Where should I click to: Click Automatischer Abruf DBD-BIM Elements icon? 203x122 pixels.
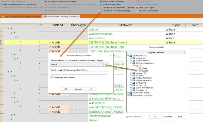pyautogui.click(x=100, y=8)
